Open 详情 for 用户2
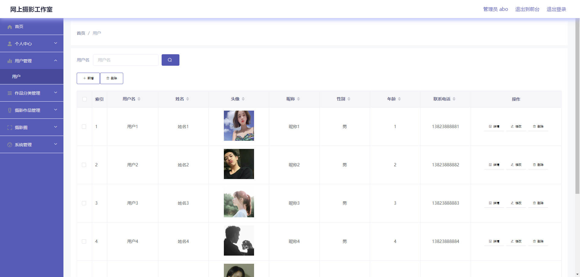The height and width of the screenshot is (277, 580). [x=494, y=165]
